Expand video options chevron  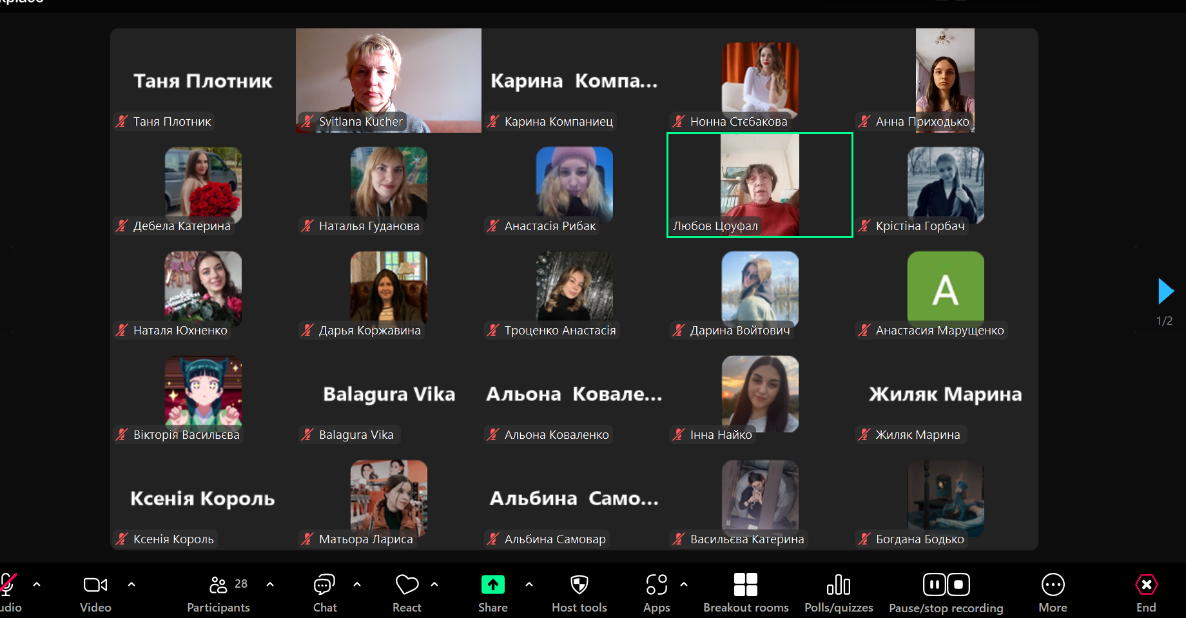(131, 584)
